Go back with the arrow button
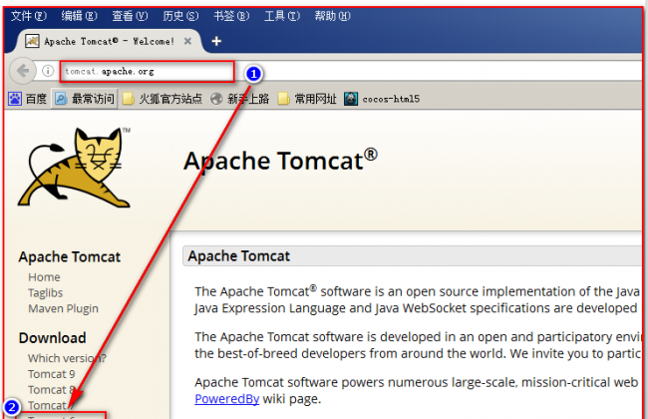This screenshot has height=419, width=648. click(23, 71)
